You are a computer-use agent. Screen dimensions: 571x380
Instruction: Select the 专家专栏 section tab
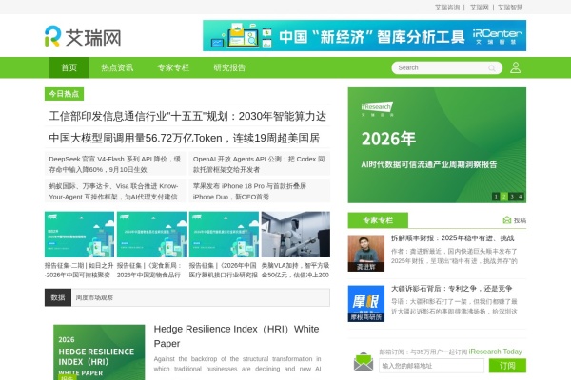(378, 220)
